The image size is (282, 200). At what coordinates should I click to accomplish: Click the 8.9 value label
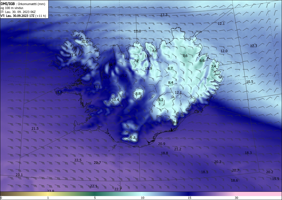click(175, 122)
